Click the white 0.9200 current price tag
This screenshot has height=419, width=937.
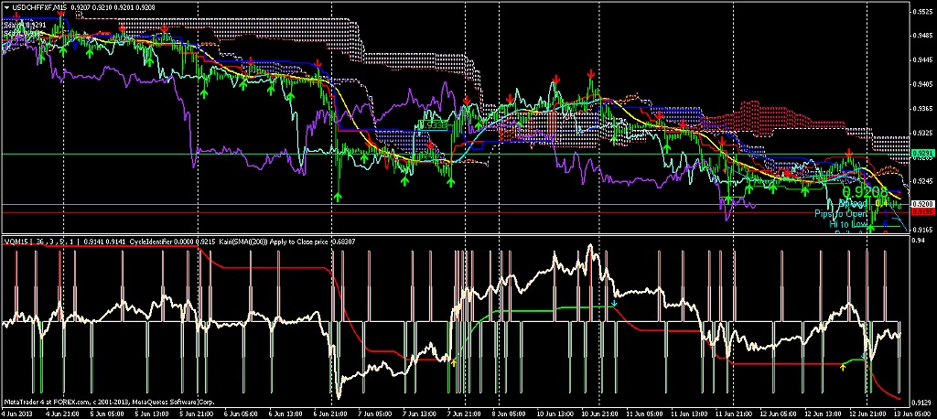pos(923,204)
